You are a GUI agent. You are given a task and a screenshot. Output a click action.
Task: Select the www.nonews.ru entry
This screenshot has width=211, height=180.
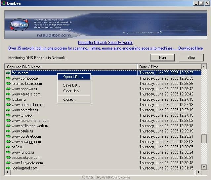(24, 89)
